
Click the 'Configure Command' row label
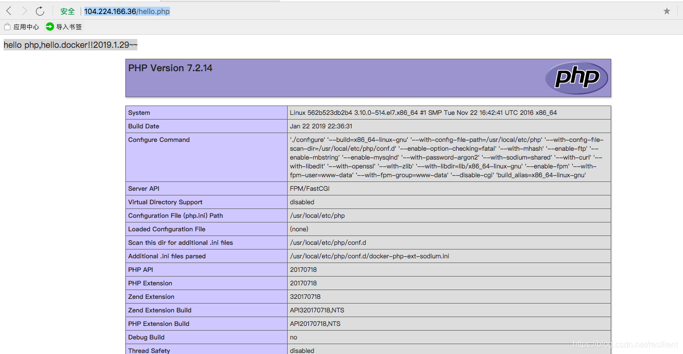point(159,140)
